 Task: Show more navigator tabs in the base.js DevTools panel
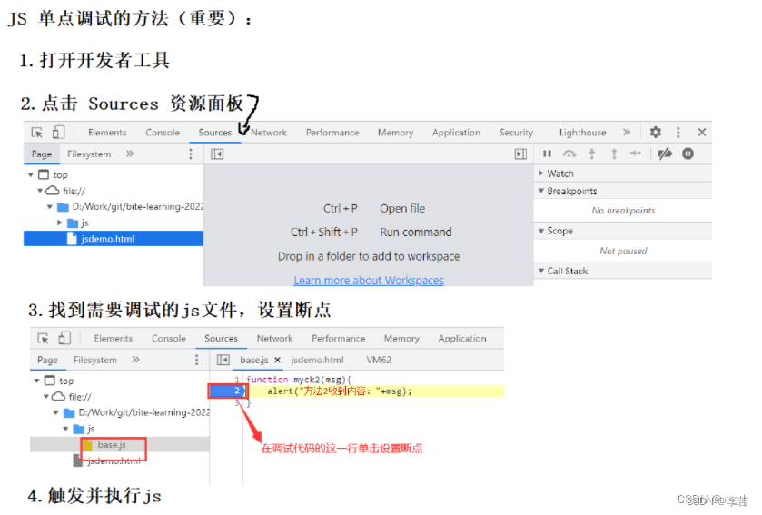point(135,360)
